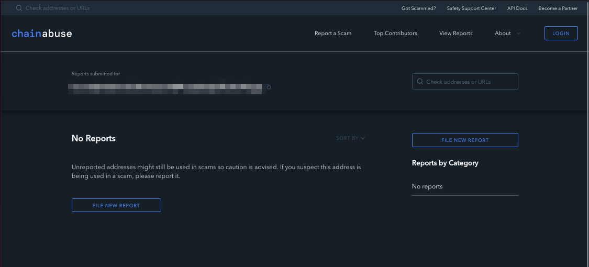
Task: Open the About menu
Action: (503, 34)
